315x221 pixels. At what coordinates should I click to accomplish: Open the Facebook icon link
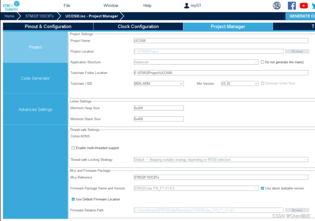pos(292,6)
